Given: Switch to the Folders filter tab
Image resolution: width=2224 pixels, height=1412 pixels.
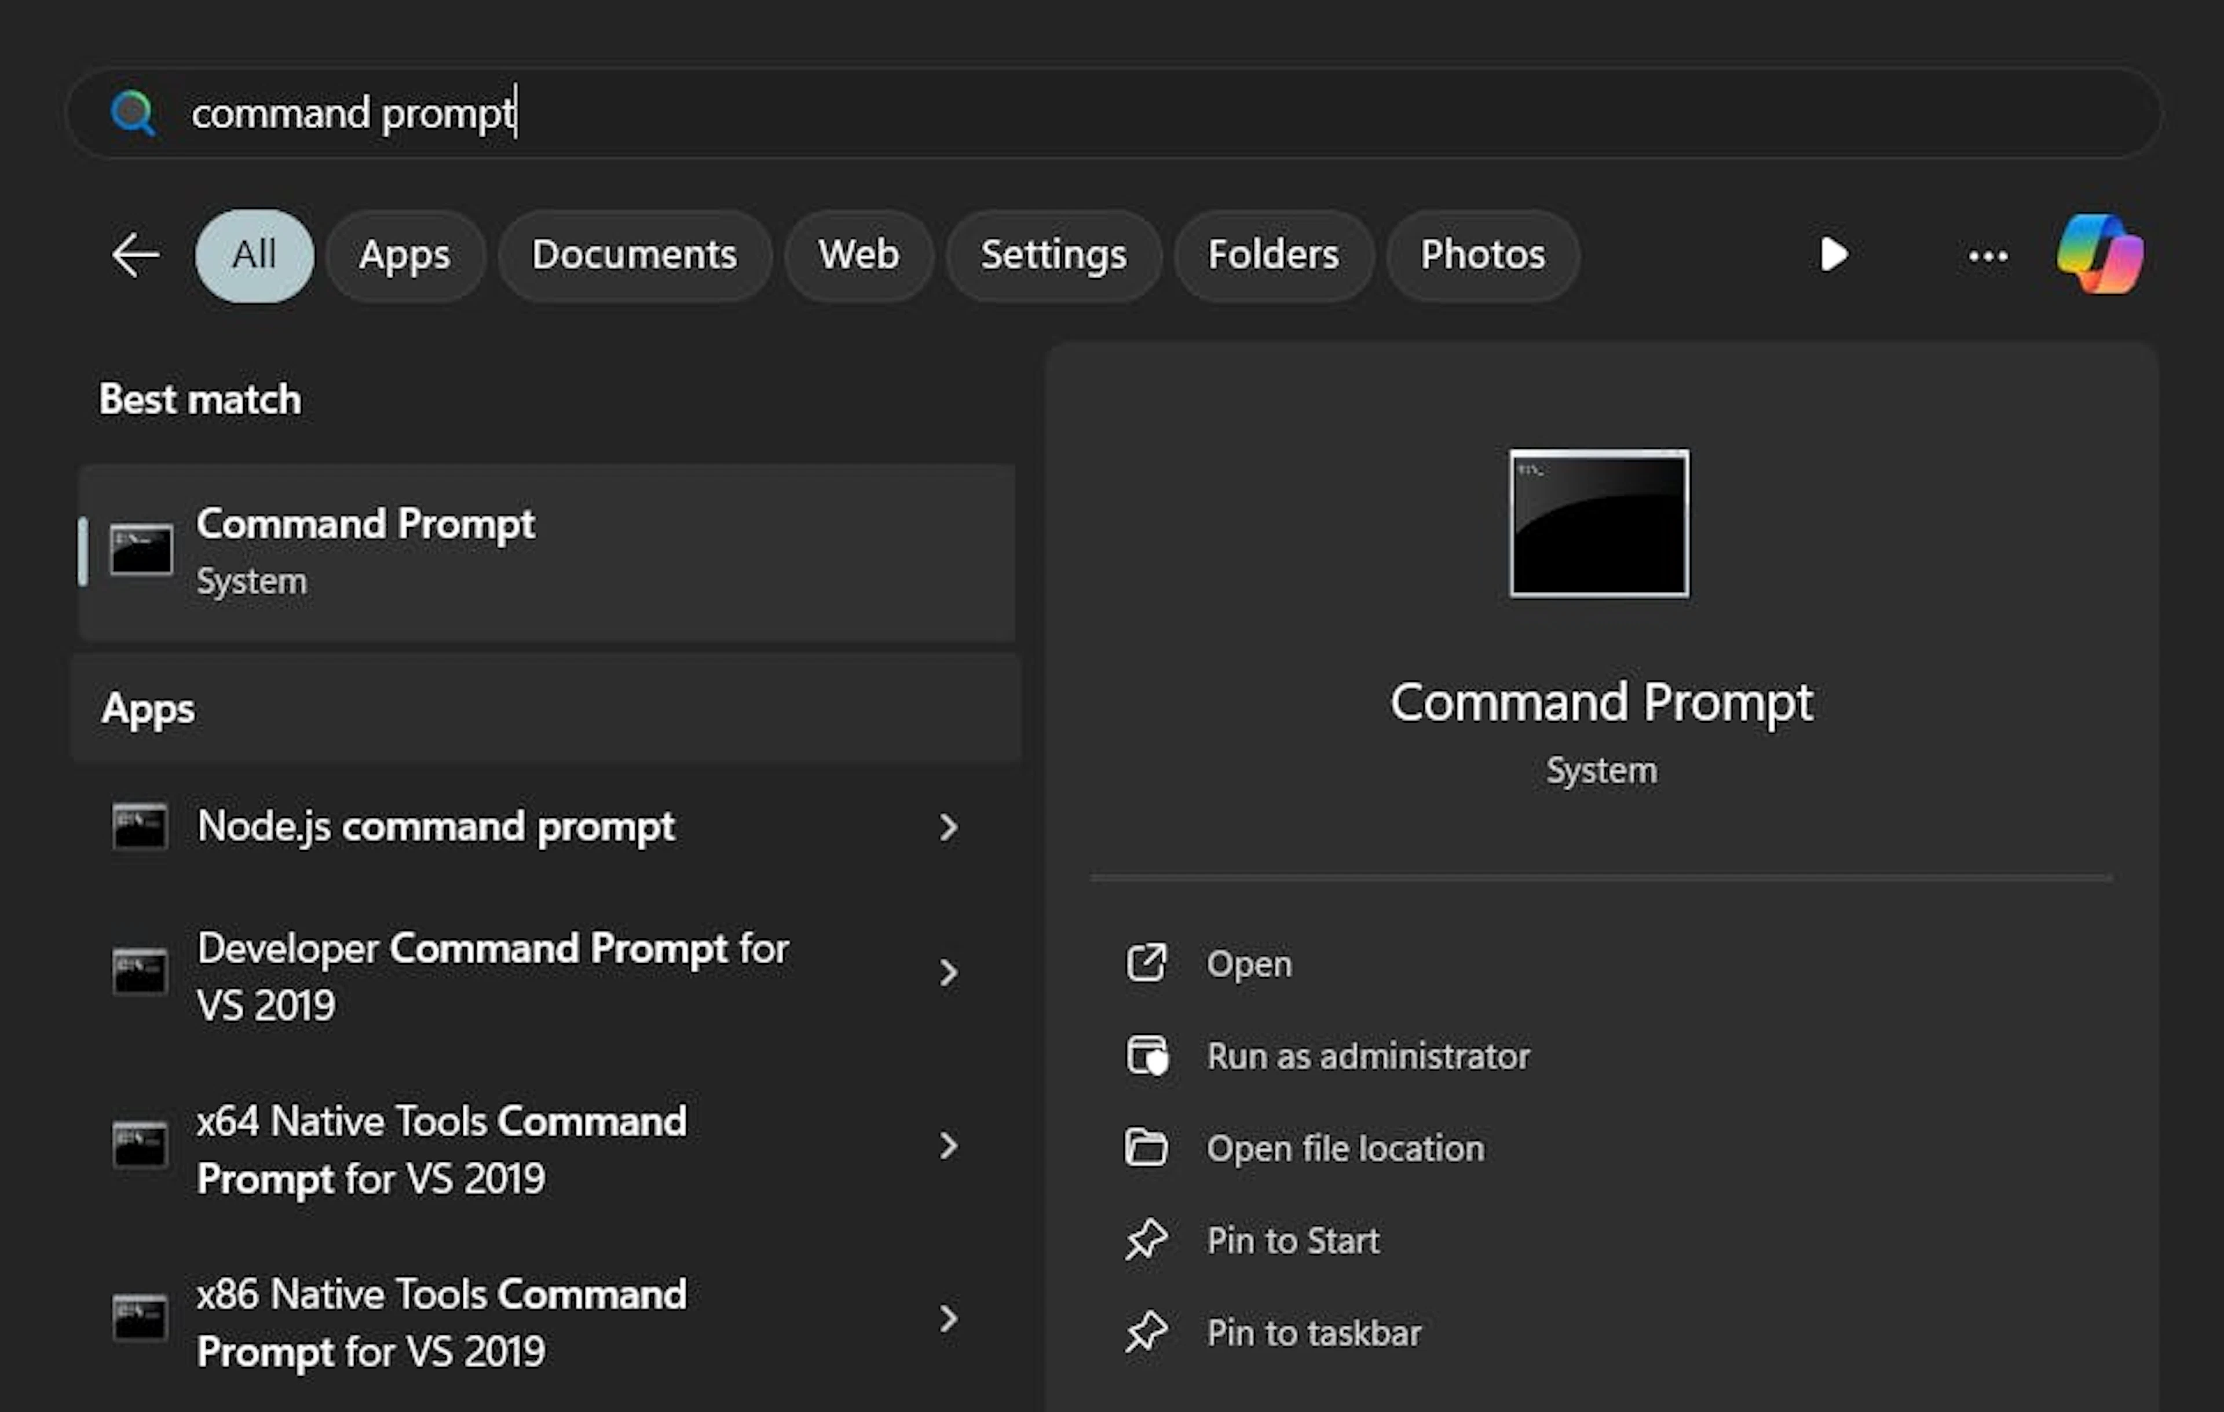Looking at the screenshot, I should coord(1274,256).
